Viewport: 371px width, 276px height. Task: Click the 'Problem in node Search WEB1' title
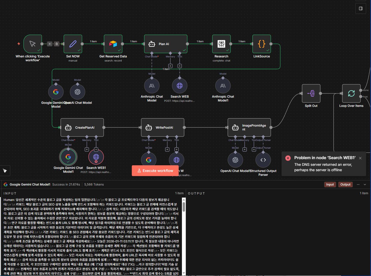325,158
